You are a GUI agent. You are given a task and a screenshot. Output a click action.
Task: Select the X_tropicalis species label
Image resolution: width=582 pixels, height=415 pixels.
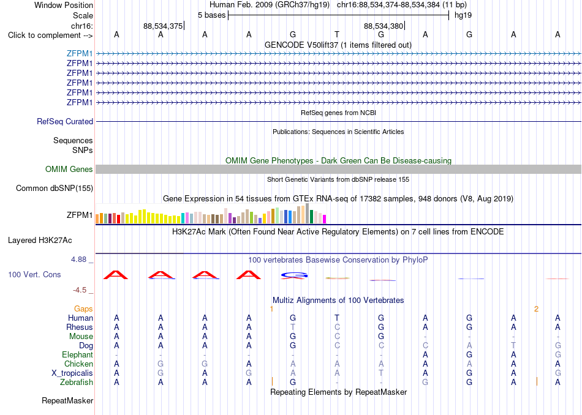(x=72, y=373)
